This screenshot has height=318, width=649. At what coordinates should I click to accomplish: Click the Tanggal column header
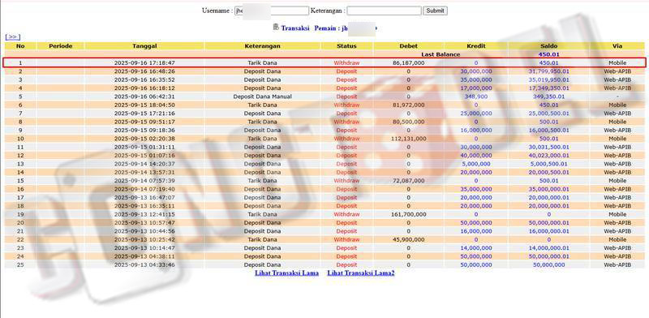tap(145, 46)
